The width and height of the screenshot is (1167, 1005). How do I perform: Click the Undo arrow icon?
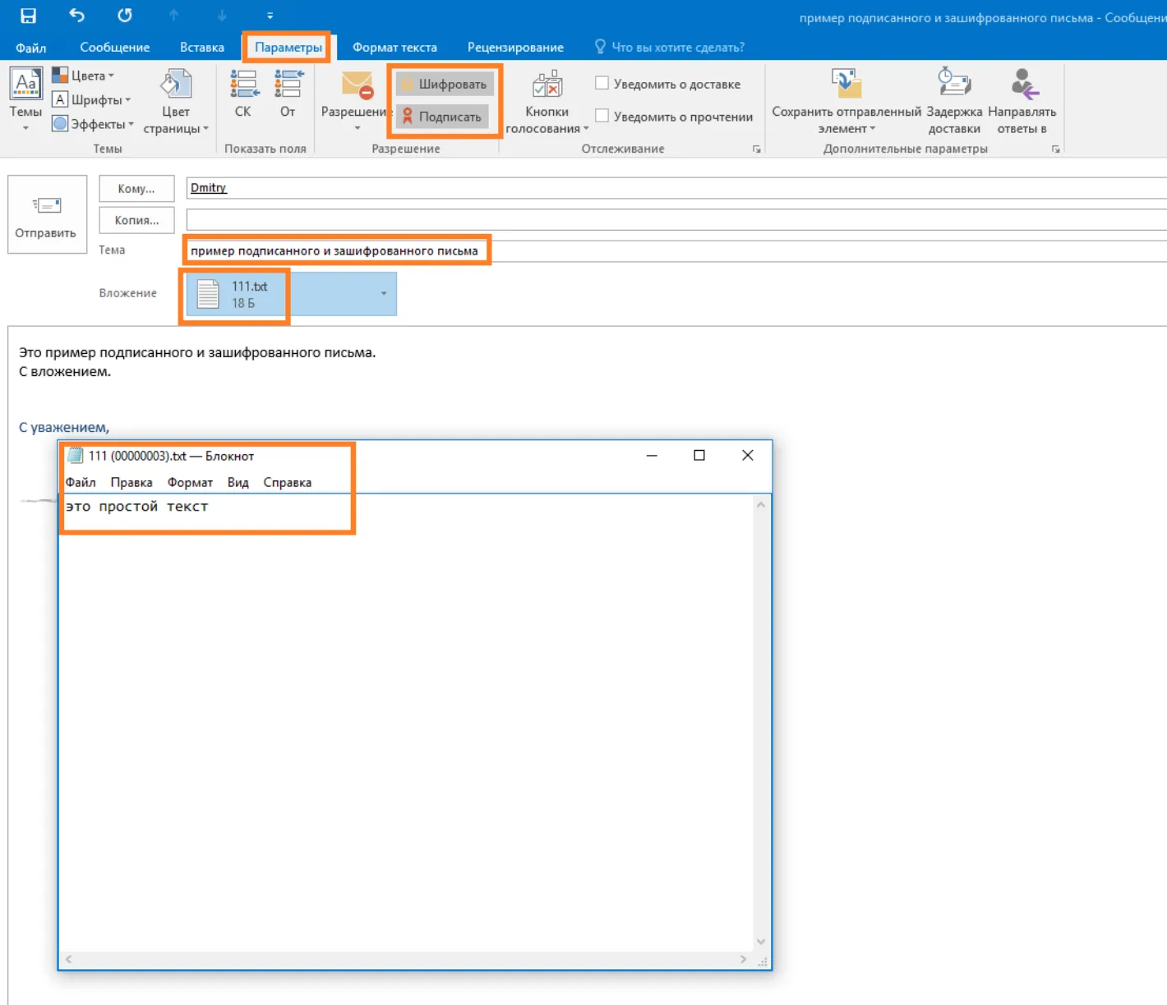click(x=76, y=15)
